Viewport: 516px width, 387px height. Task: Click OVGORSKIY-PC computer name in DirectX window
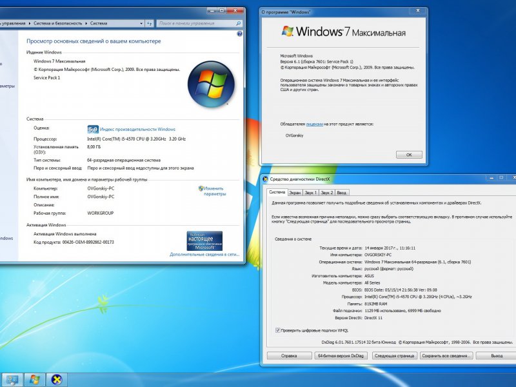click(x=378, y=255)
